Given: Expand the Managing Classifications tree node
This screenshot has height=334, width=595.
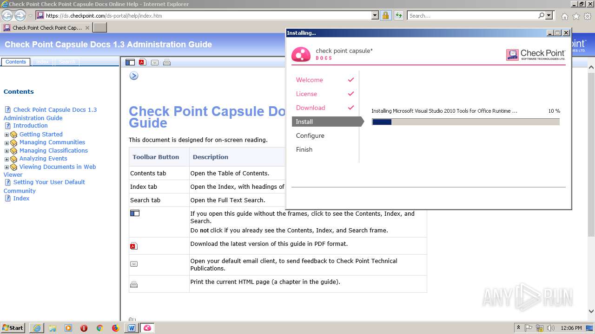Looking at the screenshot, I should coord(7,151).
